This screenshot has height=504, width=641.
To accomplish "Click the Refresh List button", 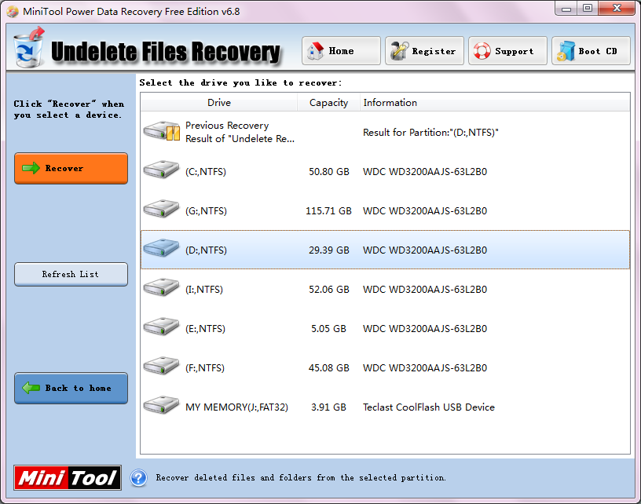I will pos(71,274).
